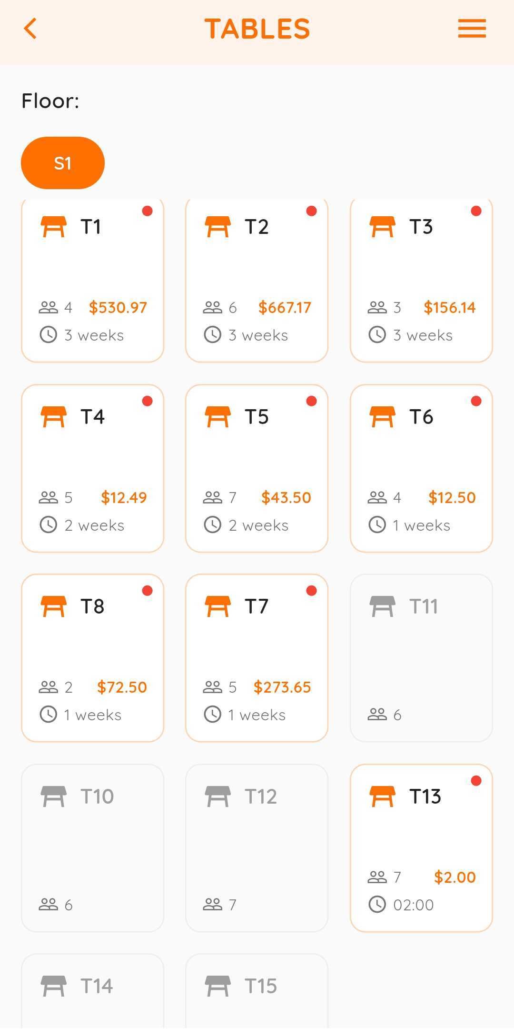Click the $12.49 amount on T4
514x1029 pixels.
click(124, 497)
